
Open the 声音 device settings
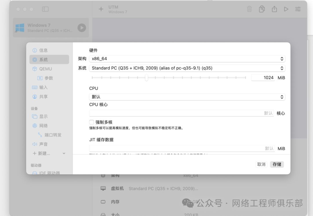point(49,144)
